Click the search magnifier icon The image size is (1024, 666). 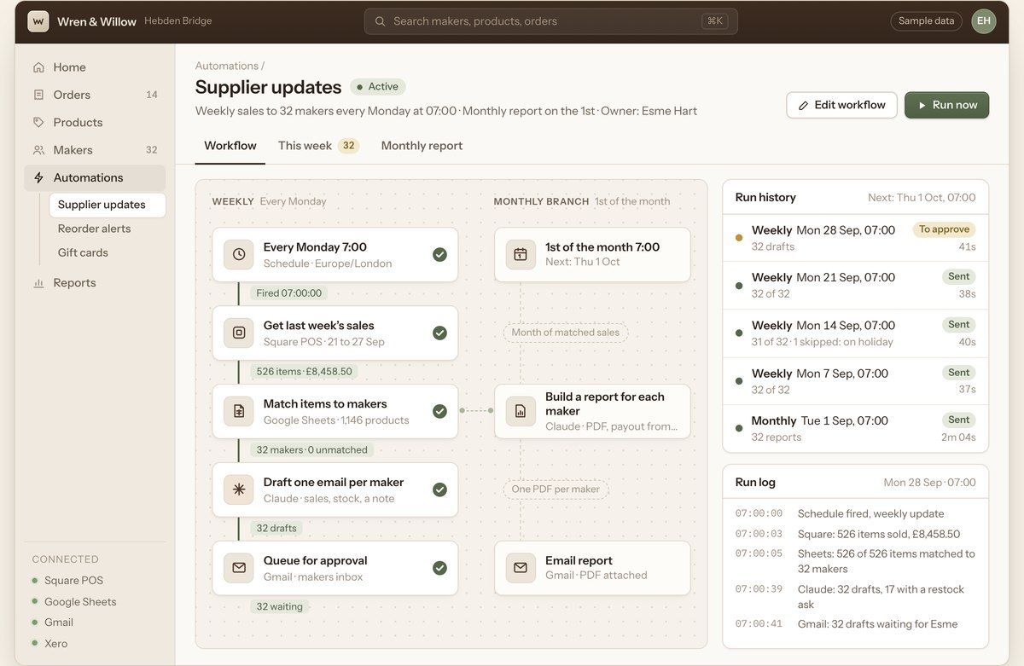click(380, 21)
